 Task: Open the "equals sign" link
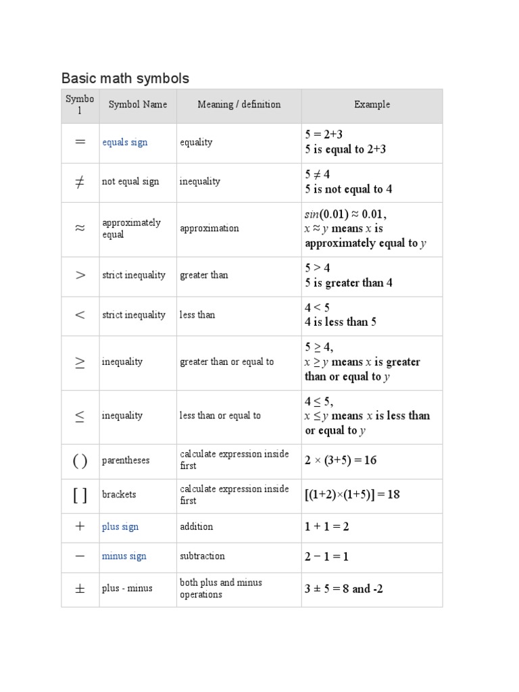coord(124,143)
